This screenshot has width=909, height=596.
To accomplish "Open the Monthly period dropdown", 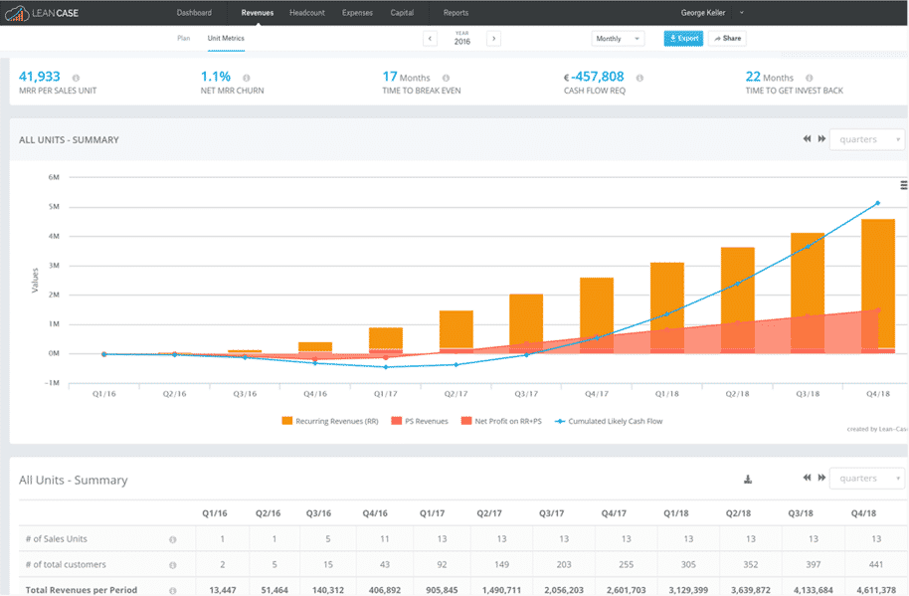I will click(618, 39).
